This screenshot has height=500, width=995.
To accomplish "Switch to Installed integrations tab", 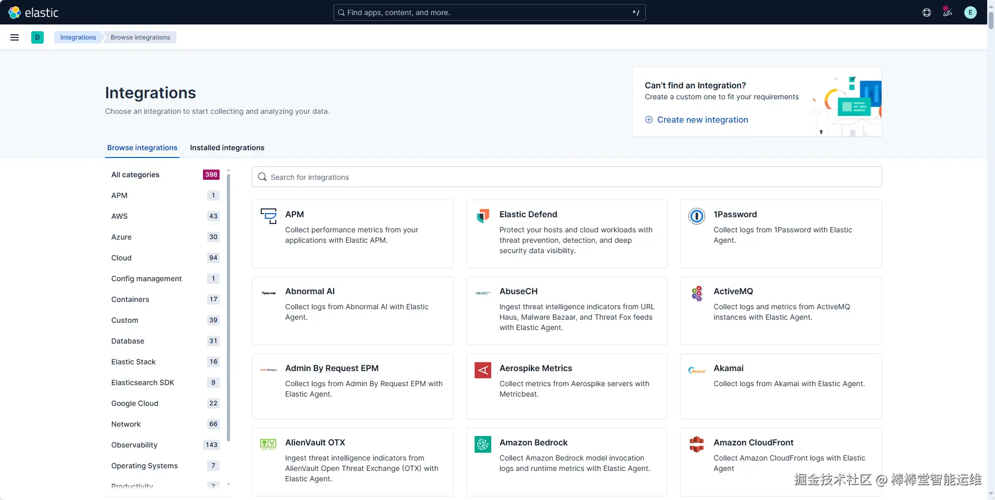I will [227, 148].
